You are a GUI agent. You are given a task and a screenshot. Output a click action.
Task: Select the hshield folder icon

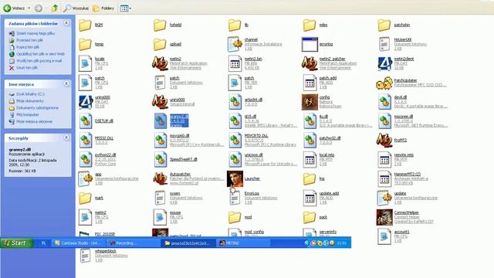[x=160, y=25]
